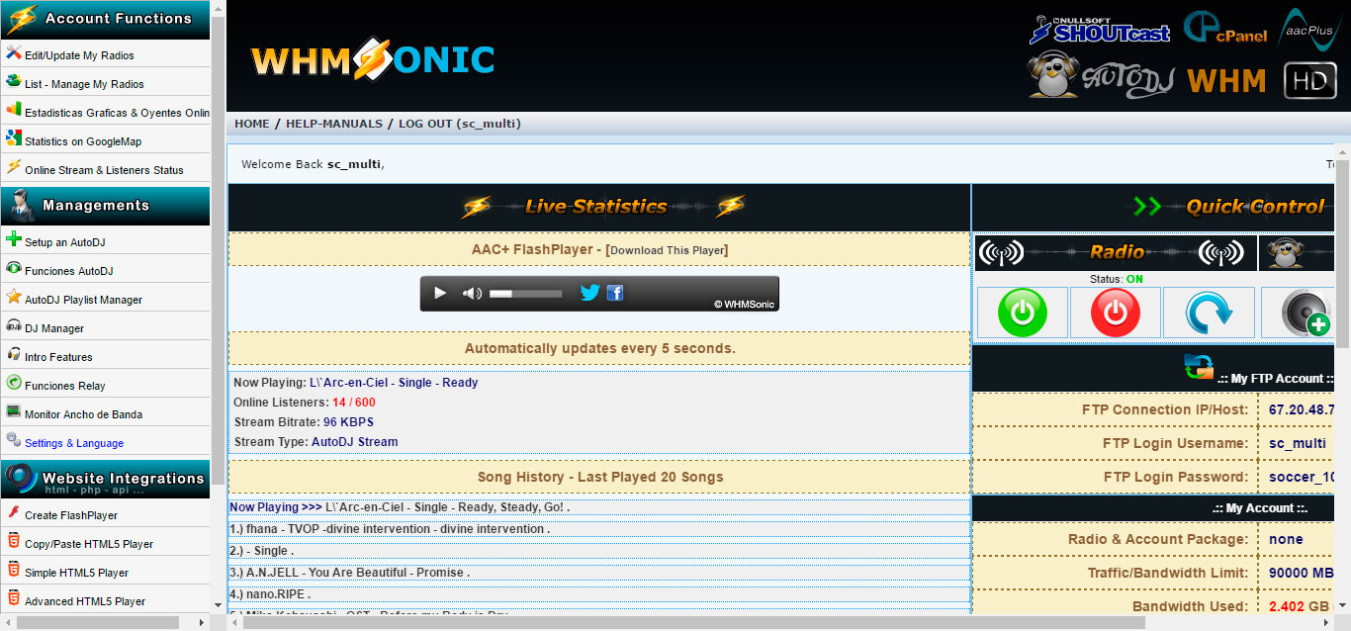Click the Website Integrations section header
Viewport: 1351px width, 631px height.
[105, 480]
